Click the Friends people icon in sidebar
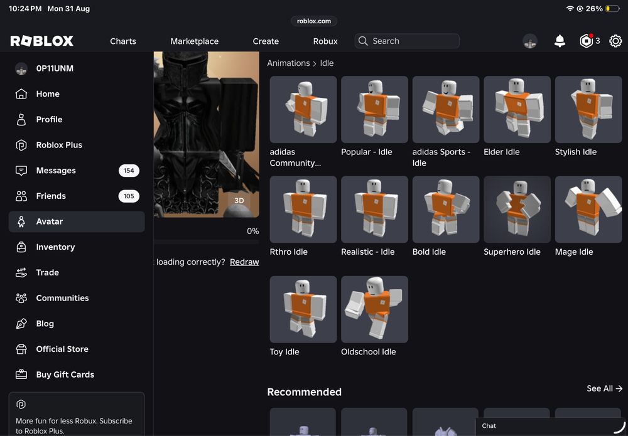Screen dimensions: 628x436 pos(21,196)
